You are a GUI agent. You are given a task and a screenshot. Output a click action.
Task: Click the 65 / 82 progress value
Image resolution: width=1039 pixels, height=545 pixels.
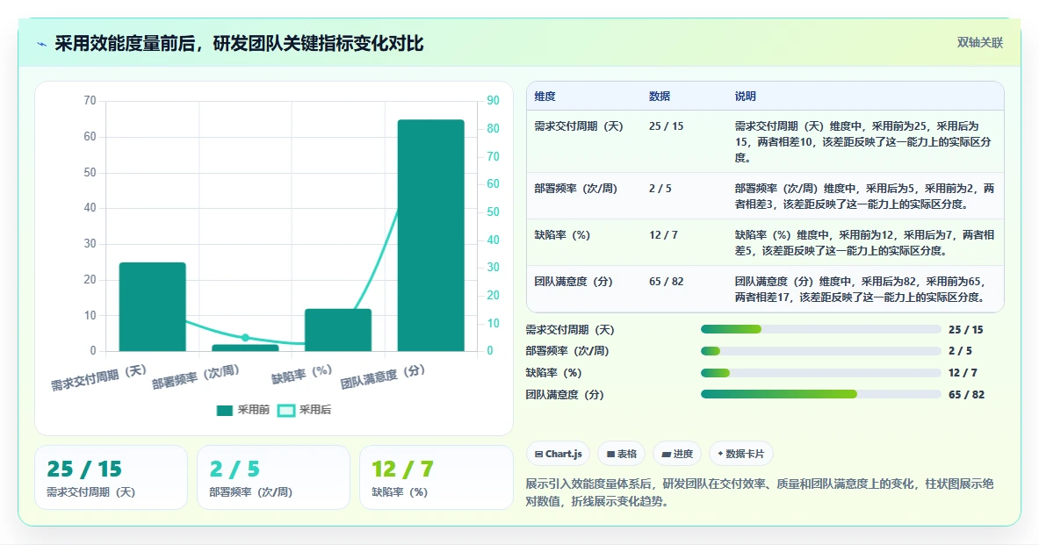pos(966,395)
